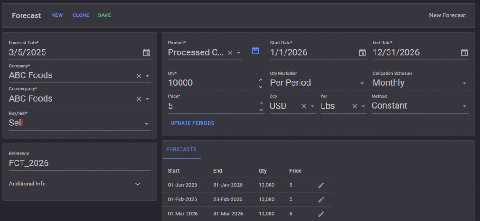This screenshot has width=480, height=221.
Task: Click the Reference field FCT_2026
Action: tap(80, 163)
